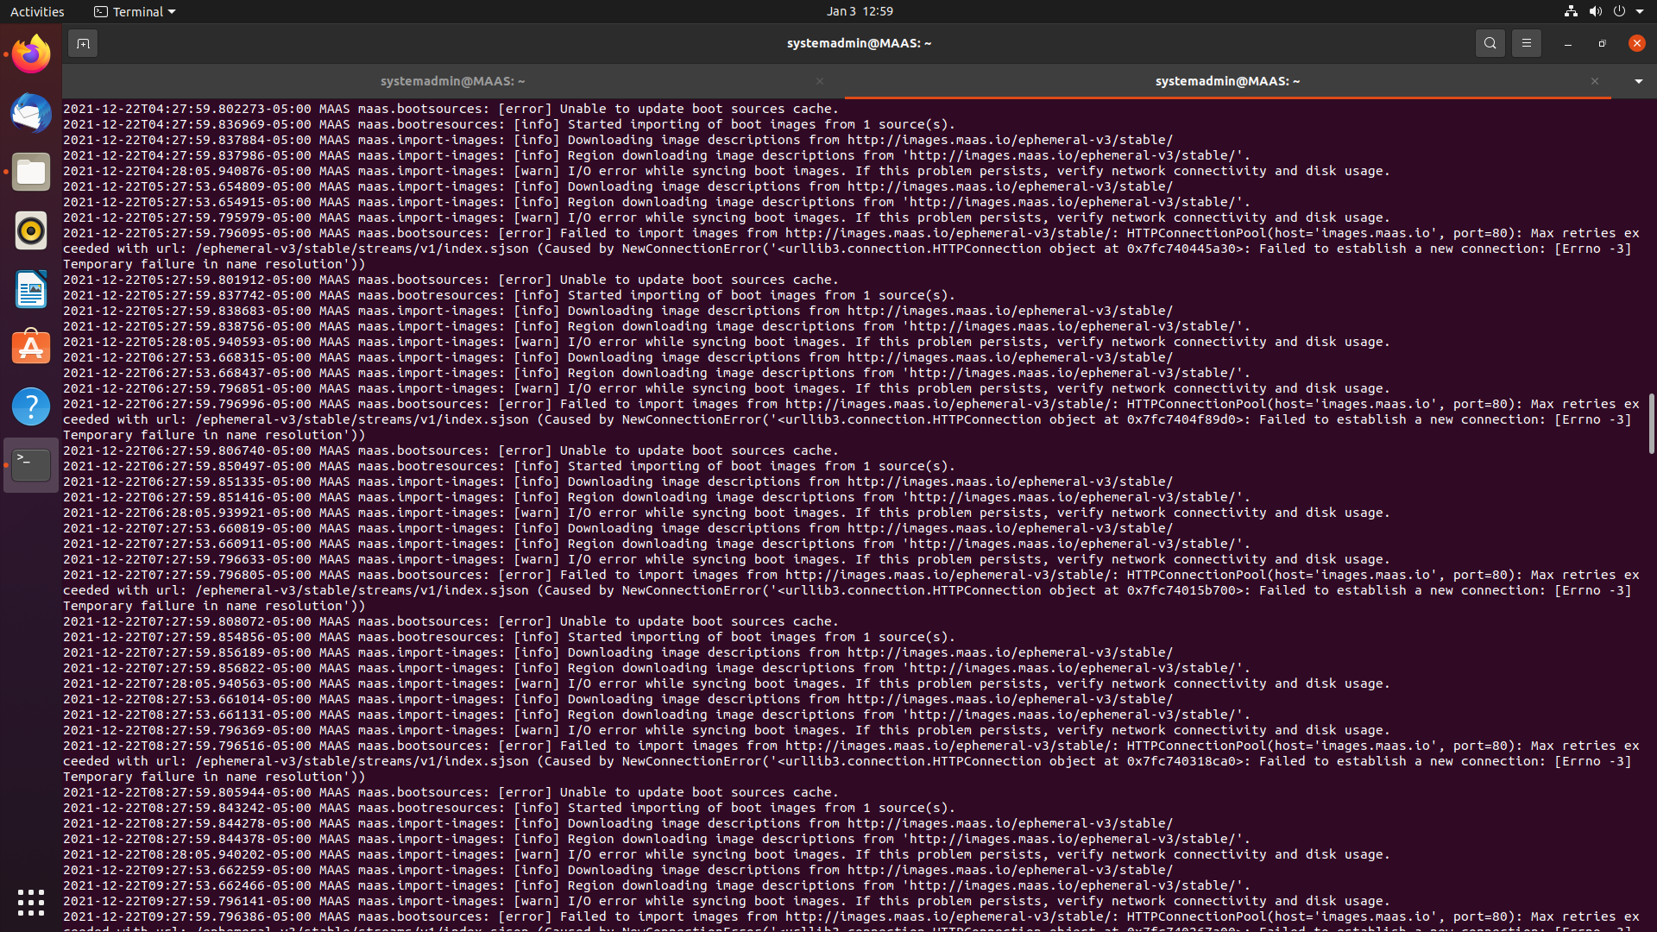Open Ubuntu Software store
The height and width of the screenshot is (932, 1657).
[31, 348]
